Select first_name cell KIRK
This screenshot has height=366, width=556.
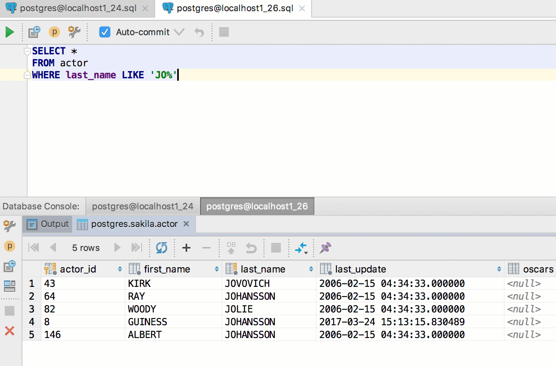tap(174, 284)
